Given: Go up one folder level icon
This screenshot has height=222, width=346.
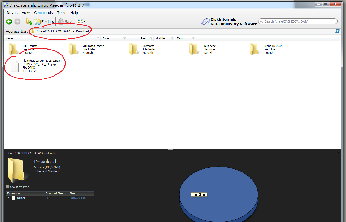Looking at the screenshot, I should (x=29, y=21).
